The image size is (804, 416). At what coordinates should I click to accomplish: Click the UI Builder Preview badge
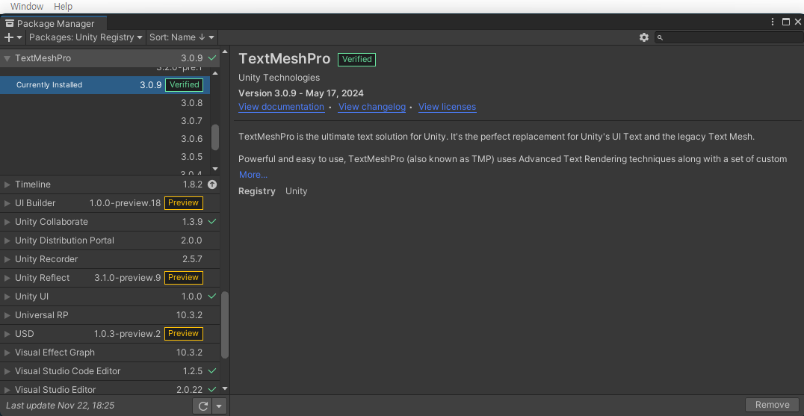click(x=184, y=203)
